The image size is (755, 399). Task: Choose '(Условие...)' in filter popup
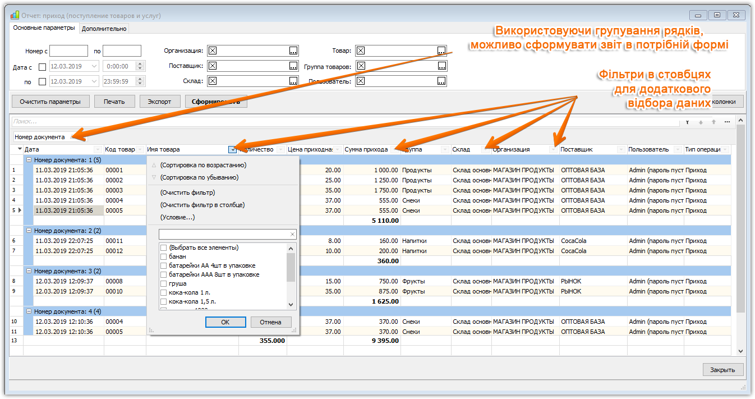[177, 217]
